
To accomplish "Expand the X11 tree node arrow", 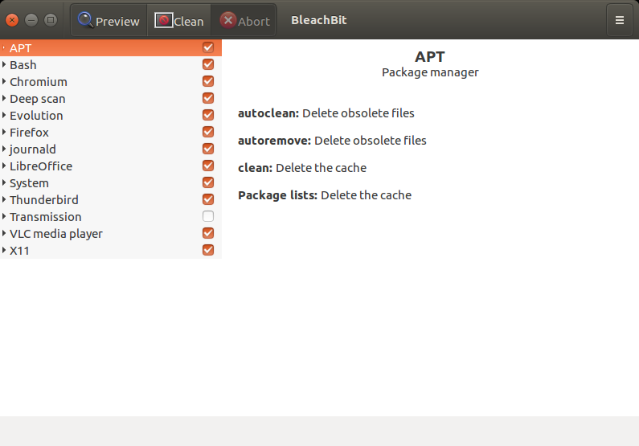I will [x=4, y=250].
